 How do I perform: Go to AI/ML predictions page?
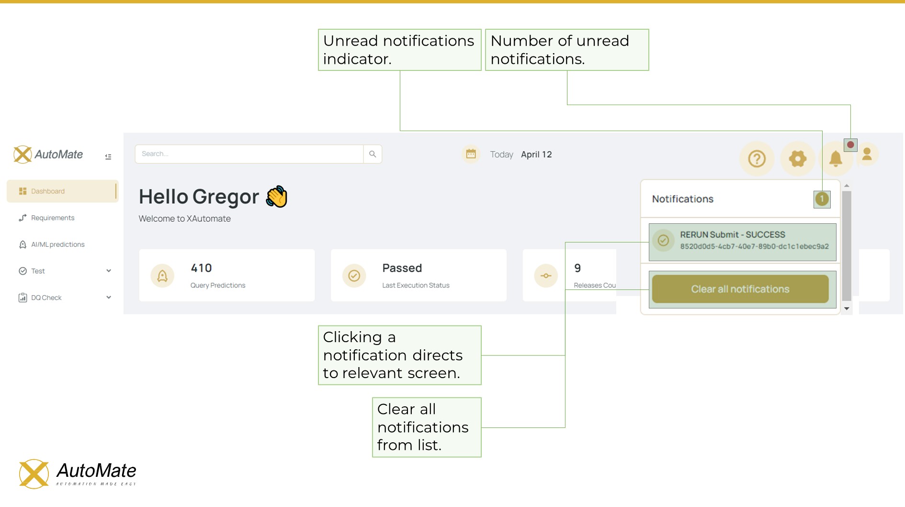tap(57, 244)
